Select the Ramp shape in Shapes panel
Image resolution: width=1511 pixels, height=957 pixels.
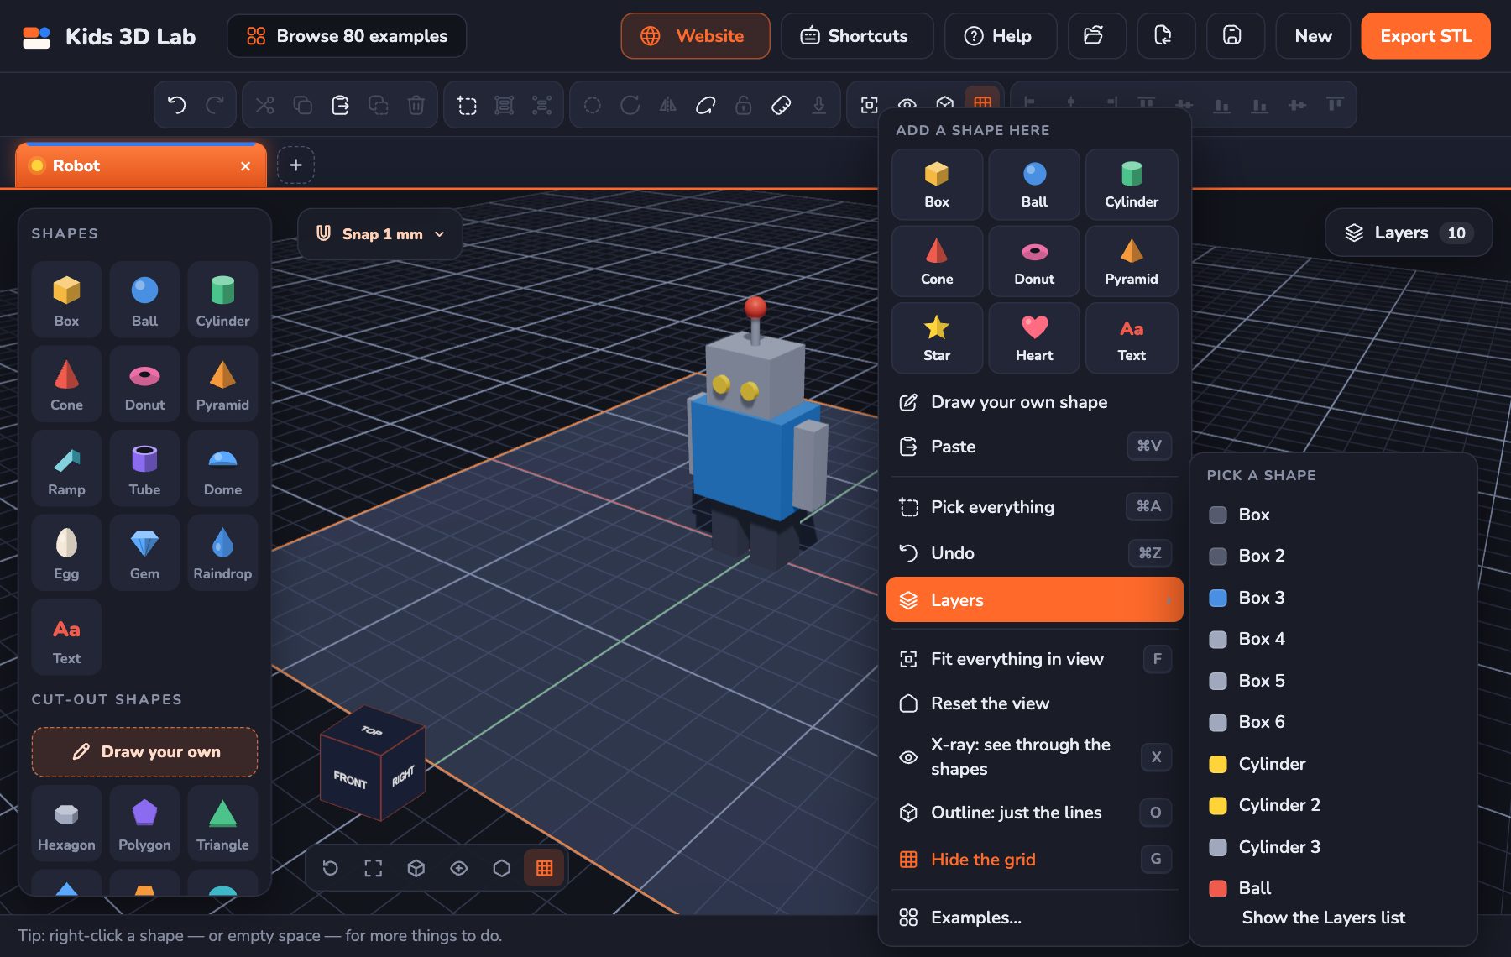pos(66,468)
